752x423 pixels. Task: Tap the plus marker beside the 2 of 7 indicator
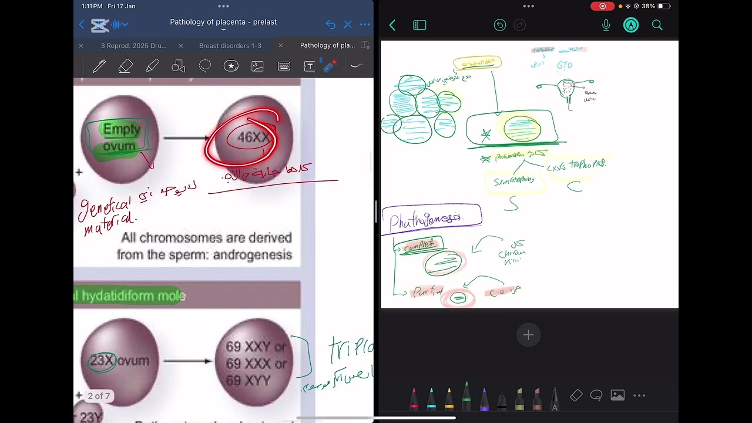coord(79,396)
